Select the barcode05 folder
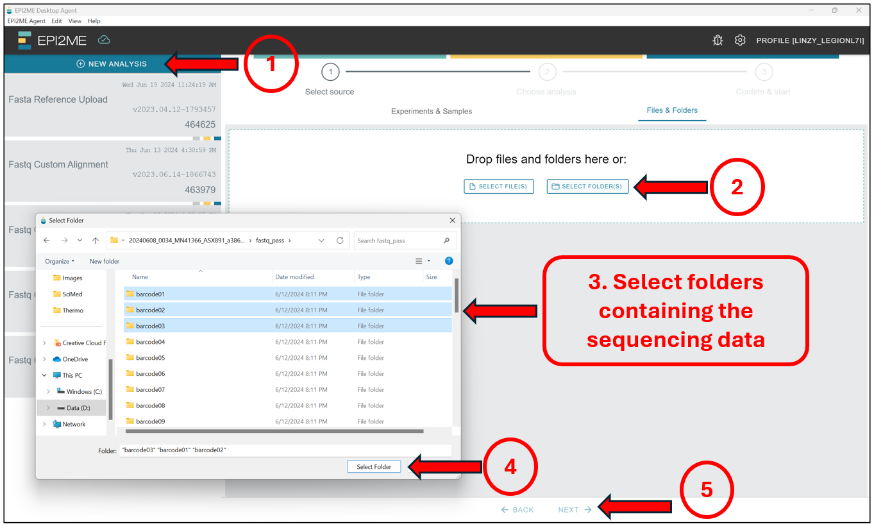This screenshot has height=526, width=874. point(287,358)
